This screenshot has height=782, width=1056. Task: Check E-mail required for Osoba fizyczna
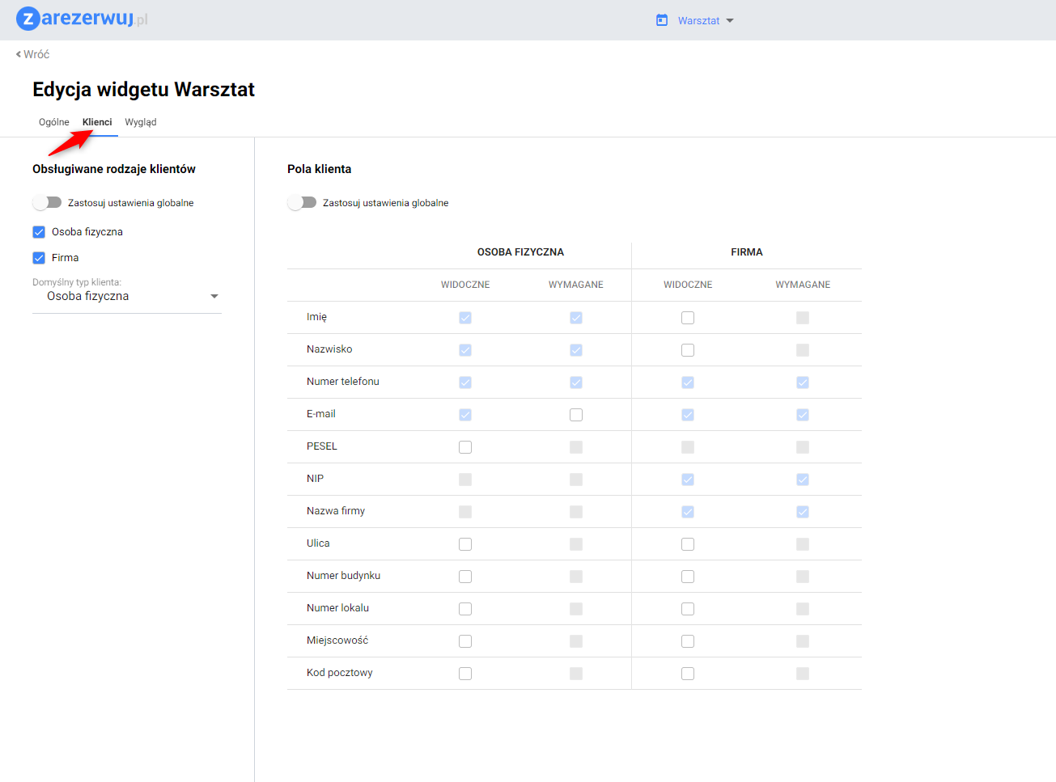(x=576, y=415)
